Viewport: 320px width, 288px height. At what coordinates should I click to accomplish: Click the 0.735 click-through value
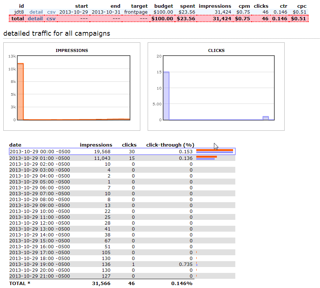[x=186, y=264]
